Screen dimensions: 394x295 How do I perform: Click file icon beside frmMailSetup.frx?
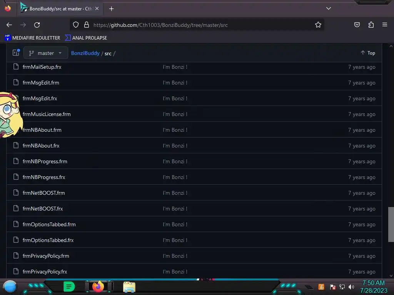coord(16,66)
